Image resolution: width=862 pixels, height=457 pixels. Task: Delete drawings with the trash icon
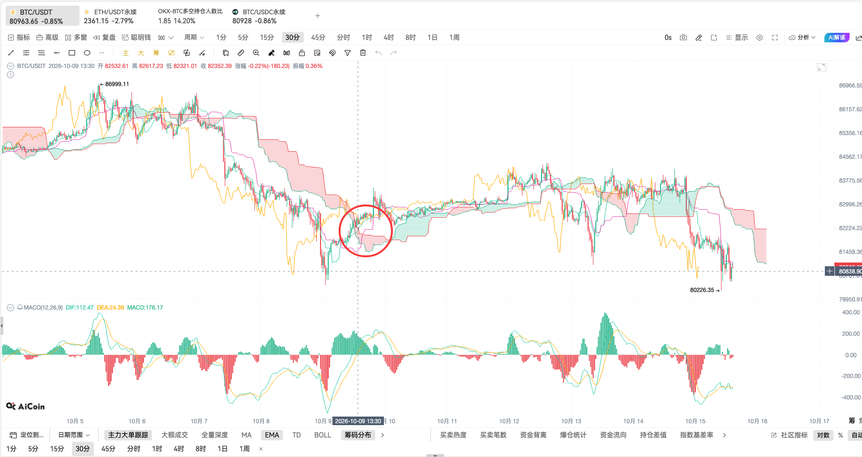point(363,53)
